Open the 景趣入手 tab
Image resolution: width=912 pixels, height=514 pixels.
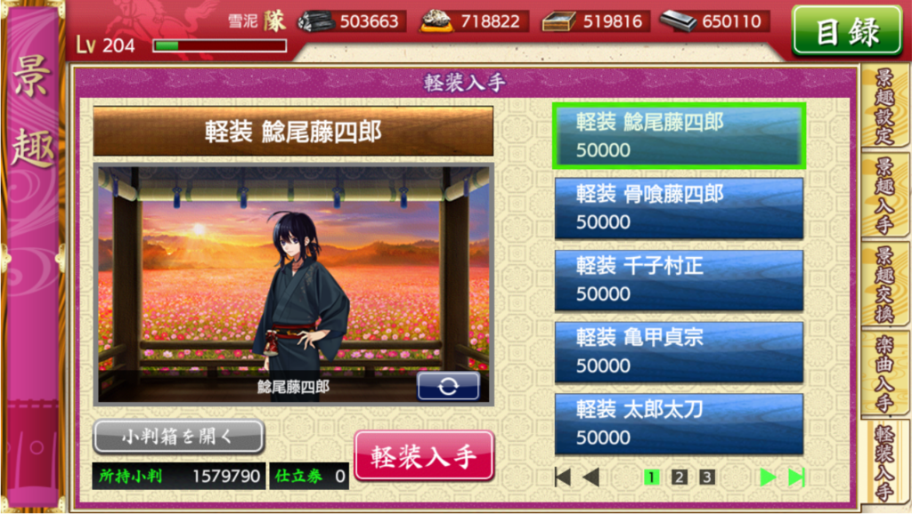click(x=884, y=196)
